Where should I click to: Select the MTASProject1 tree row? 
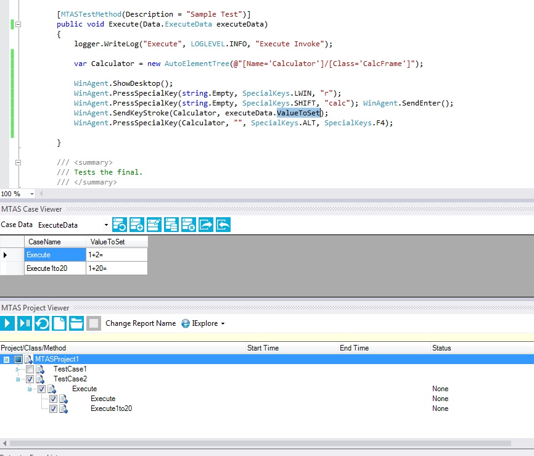[x=267, y=359]
